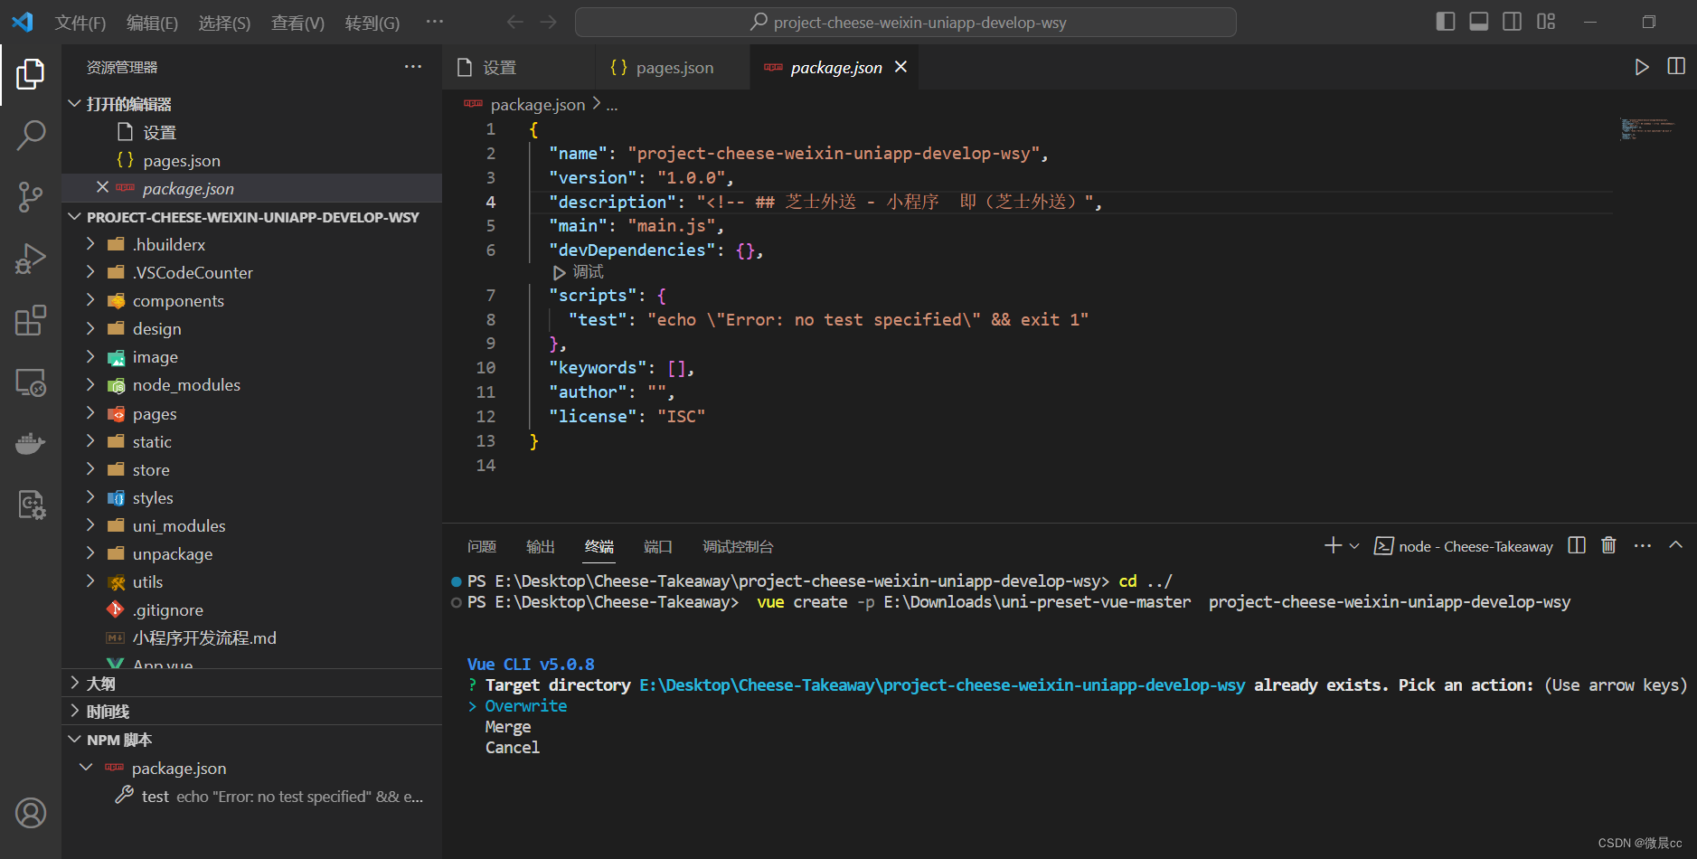Open the Accounts menu icon
The height and width of the screenshot is (859, 1697).
[31, 813]
